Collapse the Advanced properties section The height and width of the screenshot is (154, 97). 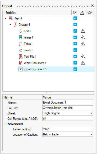[x=5, y=124]
